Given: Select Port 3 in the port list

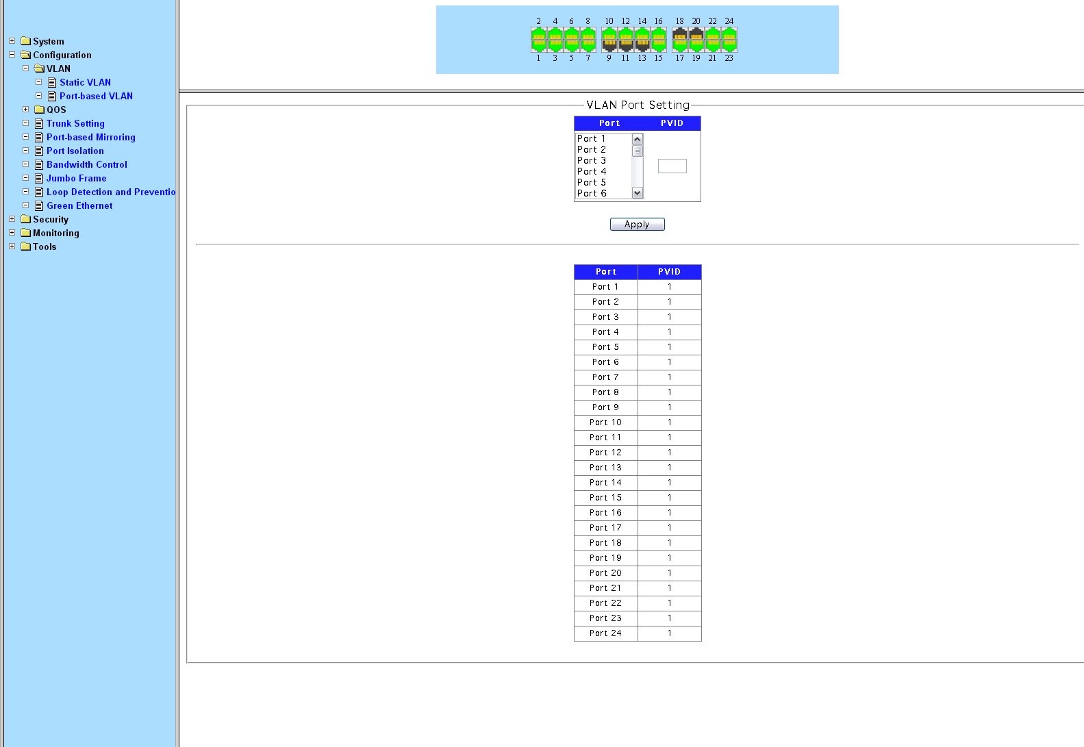Looking at the screenshot, I should [592, 160].
